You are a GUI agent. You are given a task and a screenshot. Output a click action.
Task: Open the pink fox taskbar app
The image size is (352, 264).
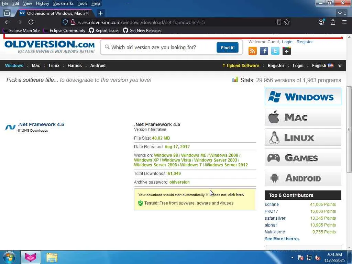(31, 257)
